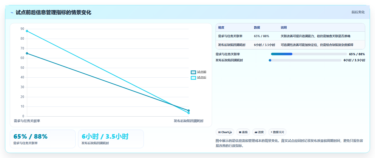Click the 65% / 88% table cell
Viewport: 375px width, 158px height.
[x=261, y=36]
